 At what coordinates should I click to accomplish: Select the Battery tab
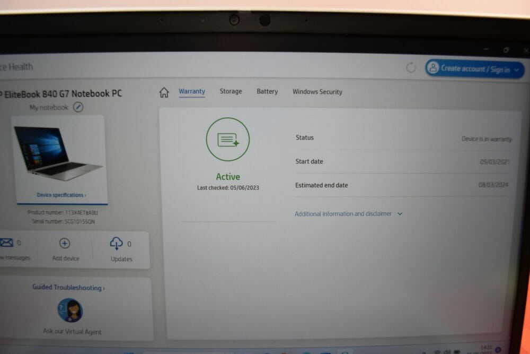pyautogui.click(x=267, y=91)
